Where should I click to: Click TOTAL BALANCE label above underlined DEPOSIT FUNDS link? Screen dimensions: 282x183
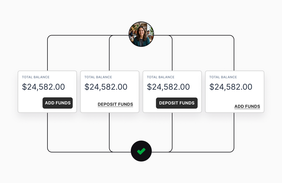98,77
